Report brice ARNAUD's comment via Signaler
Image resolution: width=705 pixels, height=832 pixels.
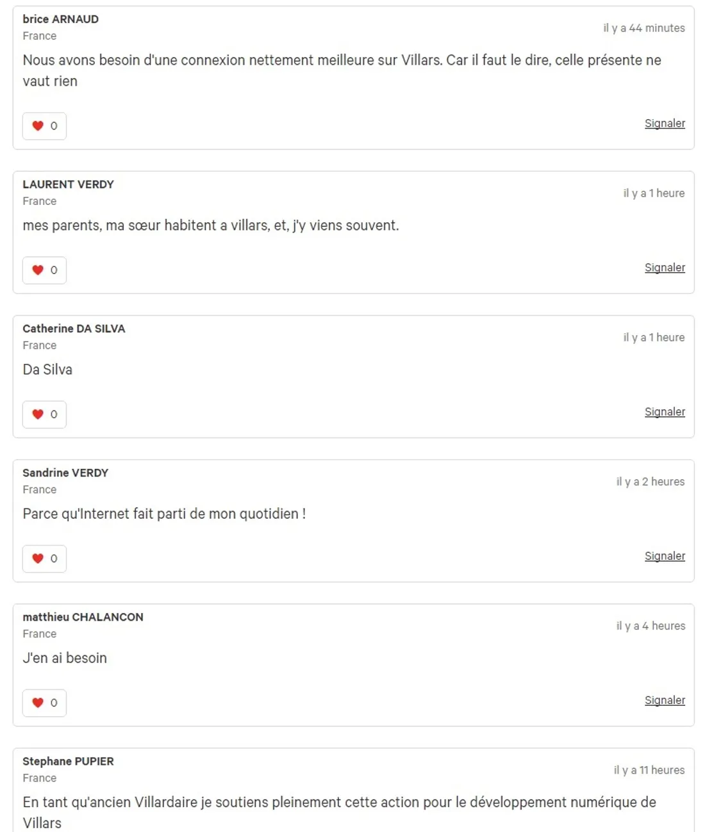coord(665,124)
